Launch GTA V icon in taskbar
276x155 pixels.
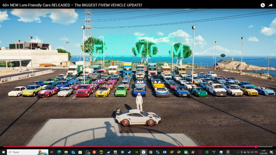[x=214, y=152]
